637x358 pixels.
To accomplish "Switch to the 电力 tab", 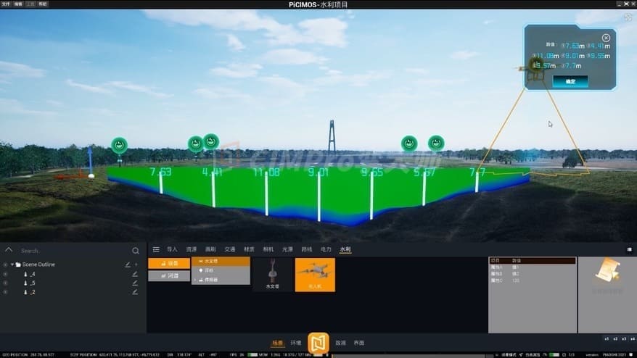I will (x=326, y=249).
